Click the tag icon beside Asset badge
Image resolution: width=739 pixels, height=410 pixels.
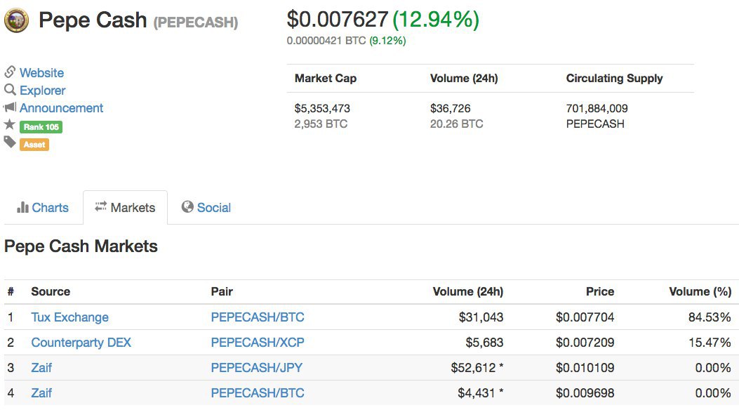10,142
